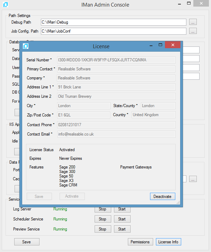Browse for the Debug Path folder

point(193,22)
